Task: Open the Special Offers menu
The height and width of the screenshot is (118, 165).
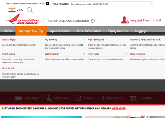Action: coord(60,31)
